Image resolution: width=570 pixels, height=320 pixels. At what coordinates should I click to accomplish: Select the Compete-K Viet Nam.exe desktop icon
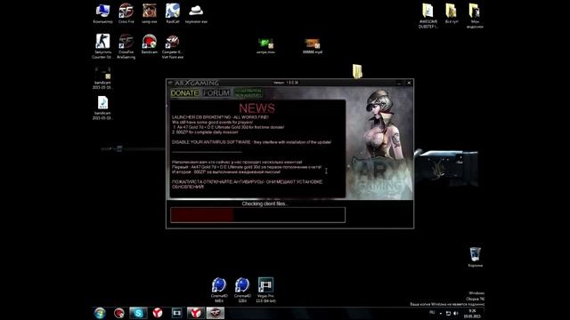(173, 46)
